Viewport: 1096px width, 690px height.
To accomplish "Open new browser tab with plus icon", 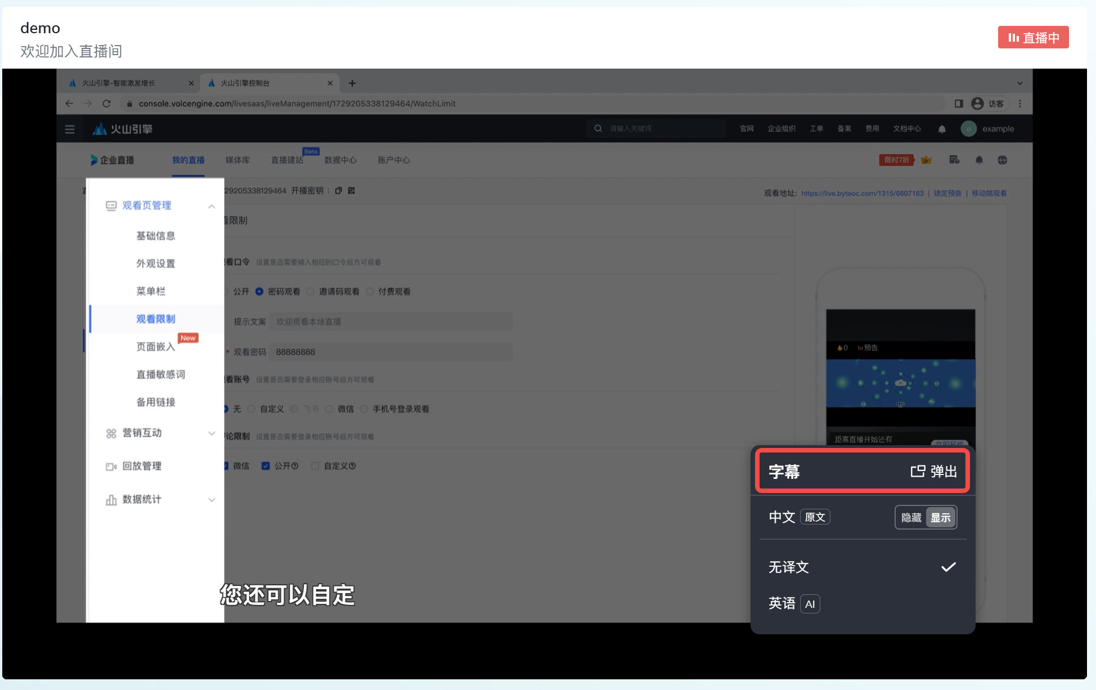I will pos(352,83).
